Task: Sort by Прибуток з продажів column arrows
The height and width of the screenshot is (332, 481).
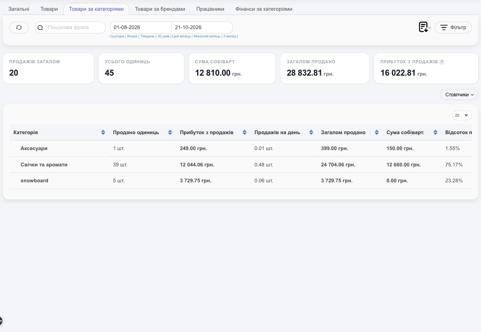Action: tap(244, 132)
